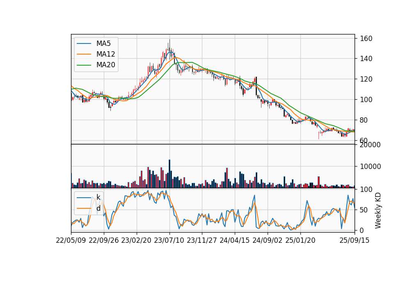Click the k legend label in KD panel
This screenshot has height=283, width=394.
tap(98, 197)
